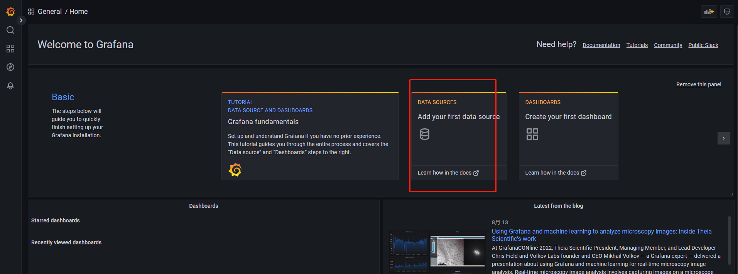Click the Grafana logo in tutorial card

[235, 170]
